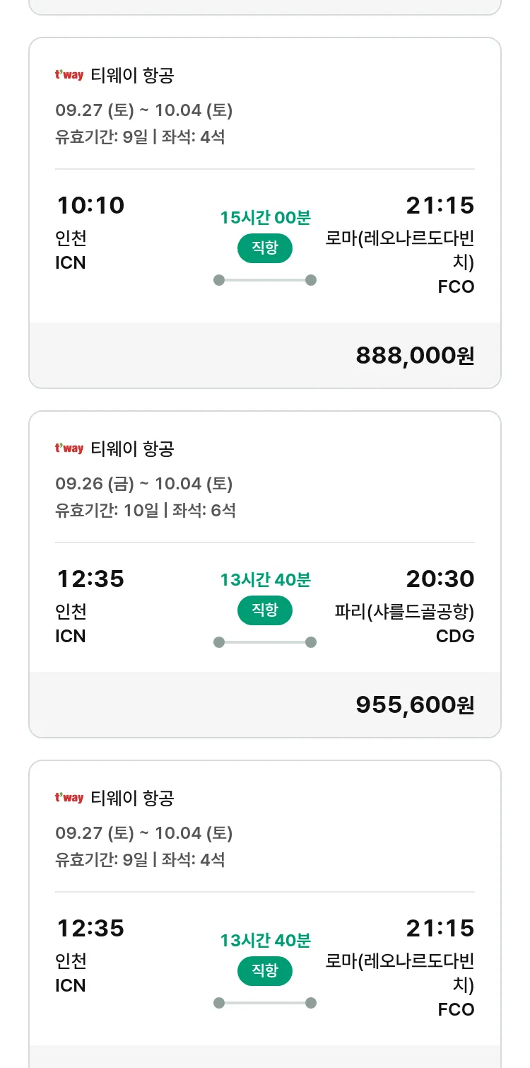Open the 10:10 departure Incheon flight
This screenshot has height=1068, width=530.
click(90, 206)
